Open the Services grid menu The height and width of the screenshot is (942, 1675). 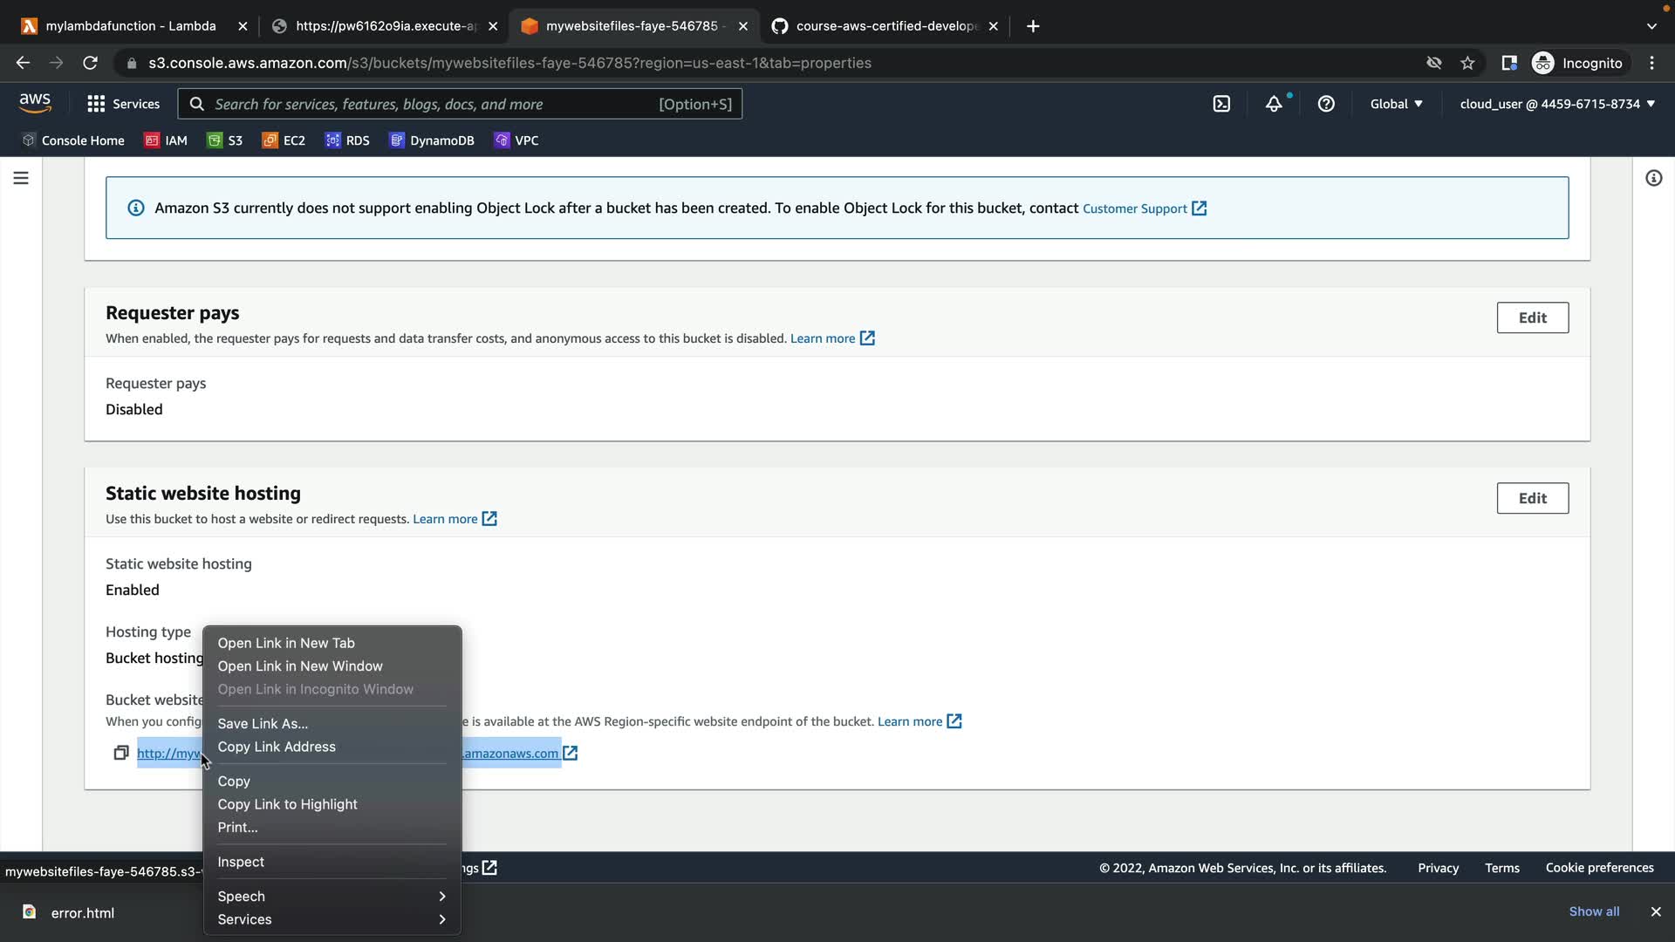(x=123, y=104)
